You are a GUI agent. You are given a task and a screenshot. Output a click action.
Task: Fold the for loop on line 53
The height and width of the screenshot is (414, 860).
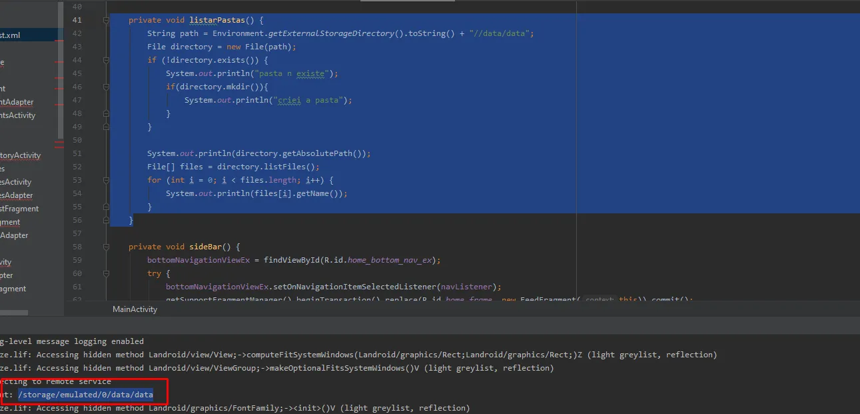[106, 180]
